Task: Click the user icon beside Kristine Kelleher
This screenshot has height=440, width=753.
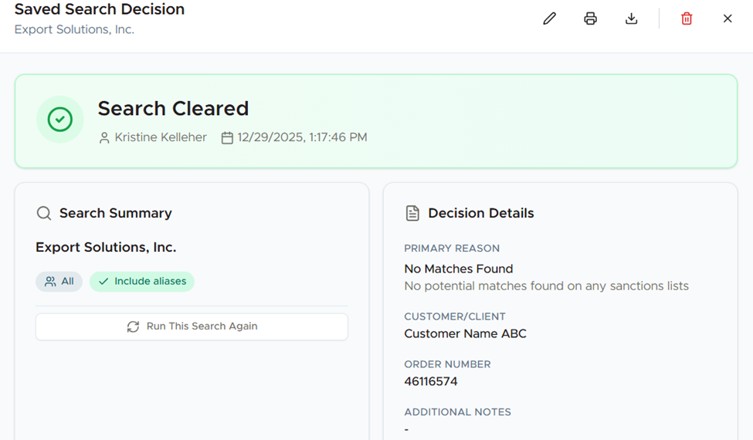Action: point(104,138)
